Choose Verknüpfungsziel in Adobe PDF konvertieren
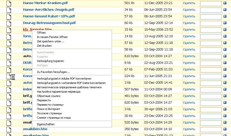Viewport: 231px width, 136px height. click(64, 79)
